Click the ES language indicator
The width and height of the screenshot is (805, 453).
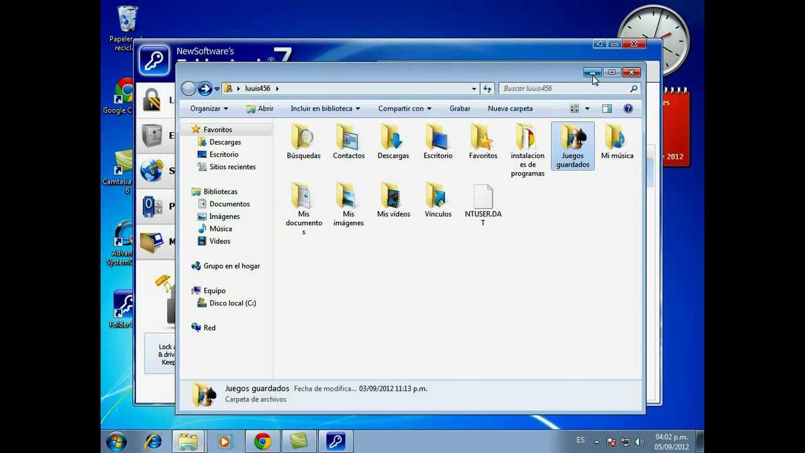pos(580,440)
